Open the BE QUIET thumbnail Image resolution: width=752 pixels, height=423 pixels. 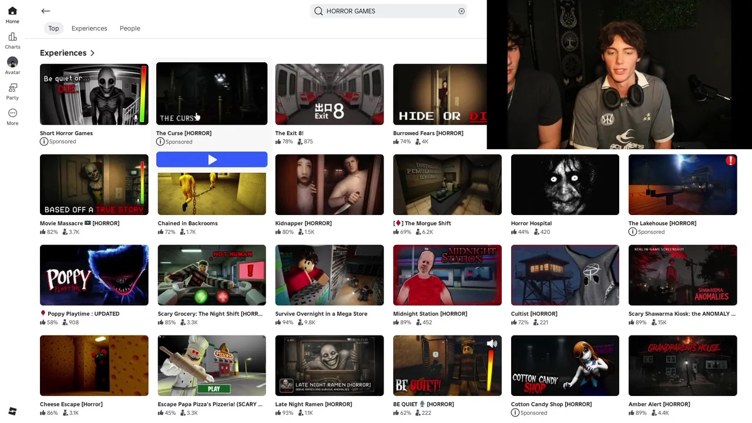[x=447, y=365]
